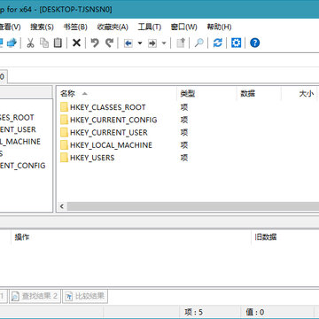Select HKEY_USERS in the list
319x319 pixels.
point(92,158)
